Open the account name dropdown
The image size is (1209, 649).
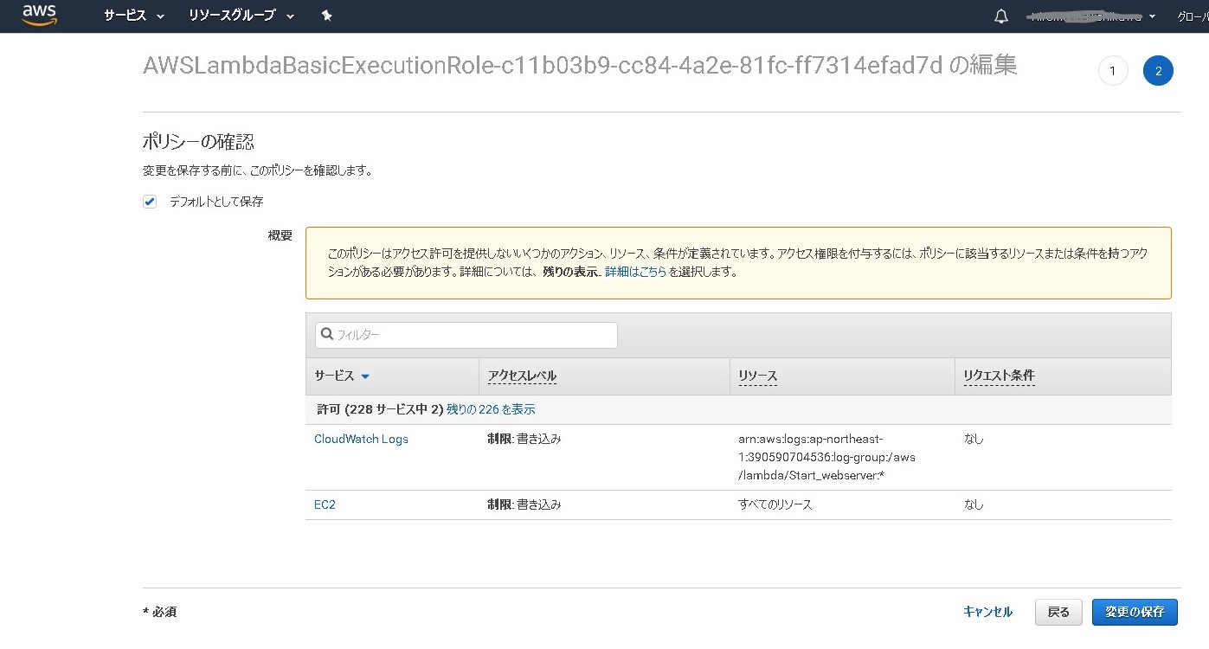tap(1086, 15)
